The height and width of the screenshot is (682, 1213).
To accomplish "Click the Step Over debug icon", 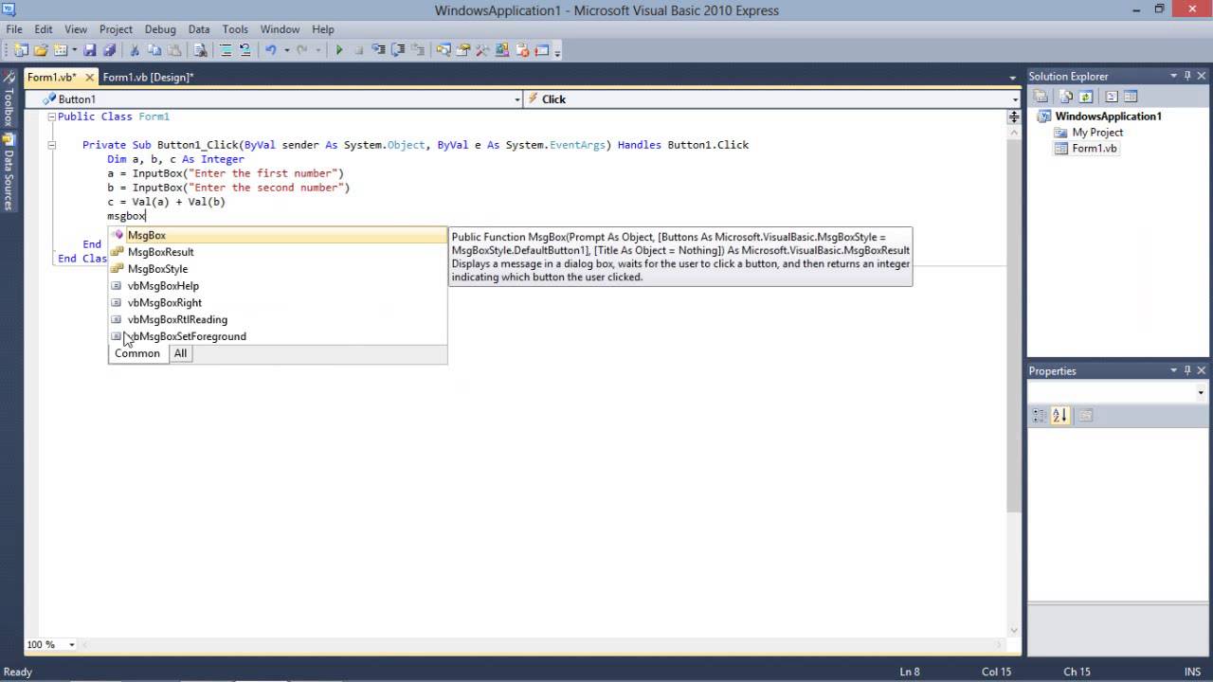I will 398,50.
